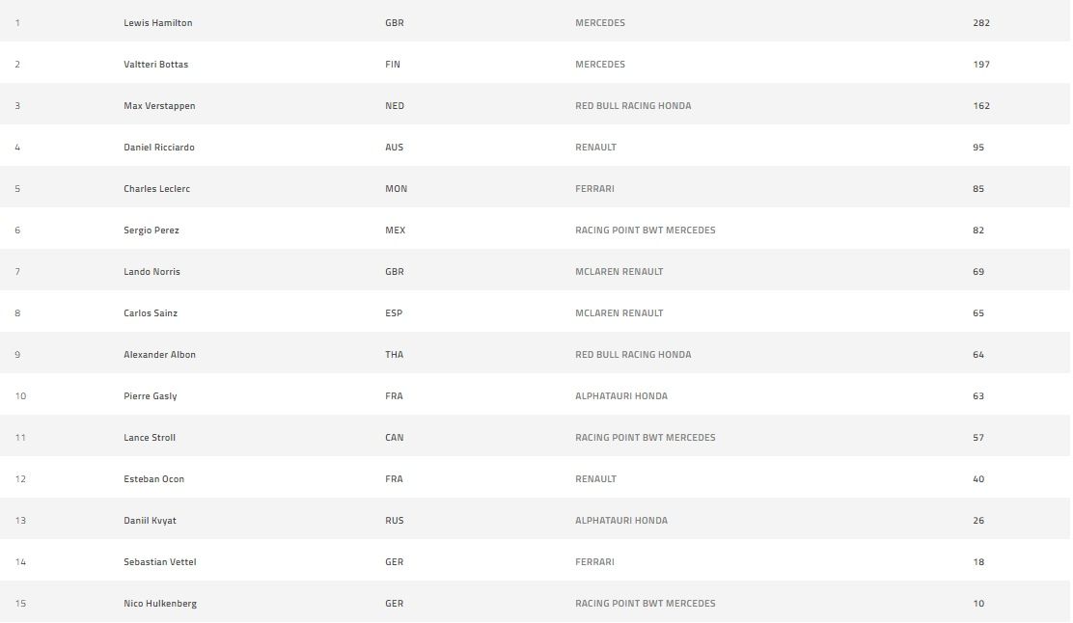Open Lando Norris entry
The image size is (1073, 623).
pos(151,272)
